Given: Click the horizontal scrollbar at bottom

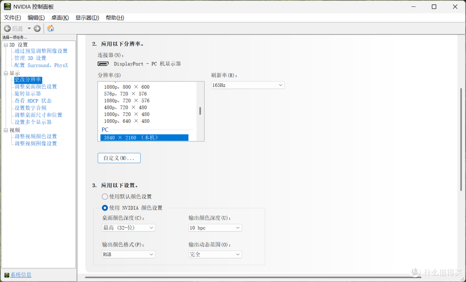Looking at the screenshot, I should coord(253,278).
